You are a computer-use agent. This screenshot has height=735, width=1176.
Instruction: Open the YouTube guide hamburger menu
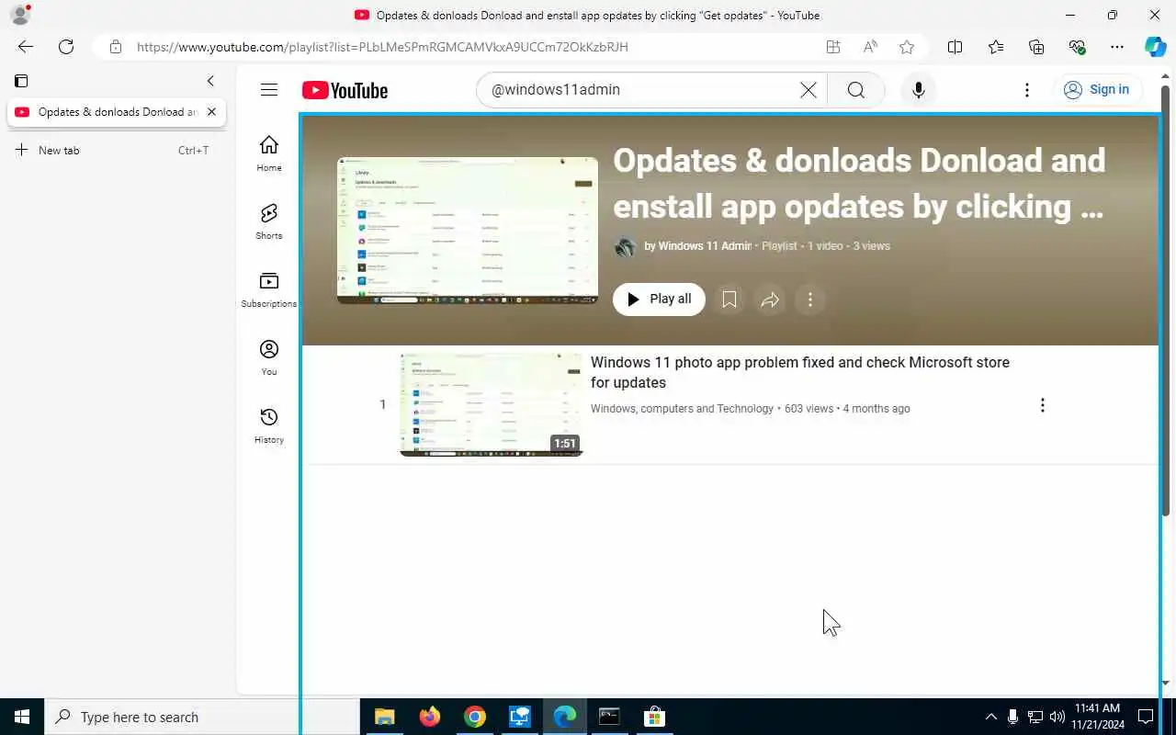[x=269, y=90]
